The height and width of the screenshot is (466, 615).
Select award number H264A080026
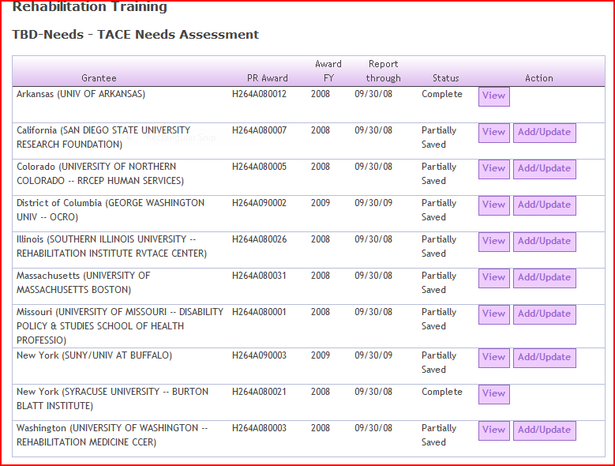click(259, 239)
